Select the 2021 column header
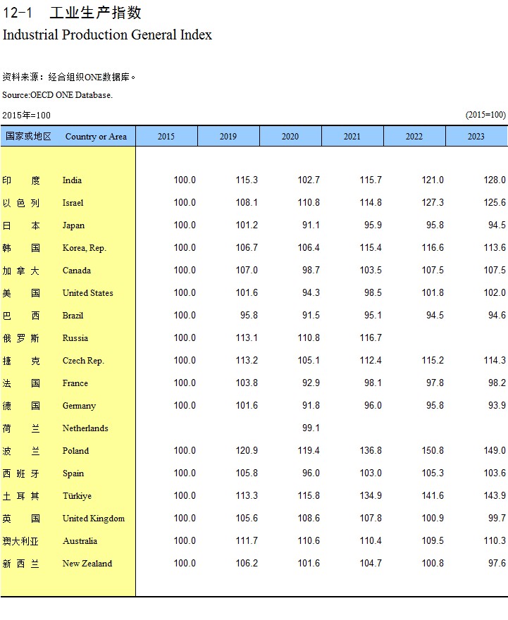Image resolution: width=508 pixels, height=620 pixels. click(x=352, y=137)
